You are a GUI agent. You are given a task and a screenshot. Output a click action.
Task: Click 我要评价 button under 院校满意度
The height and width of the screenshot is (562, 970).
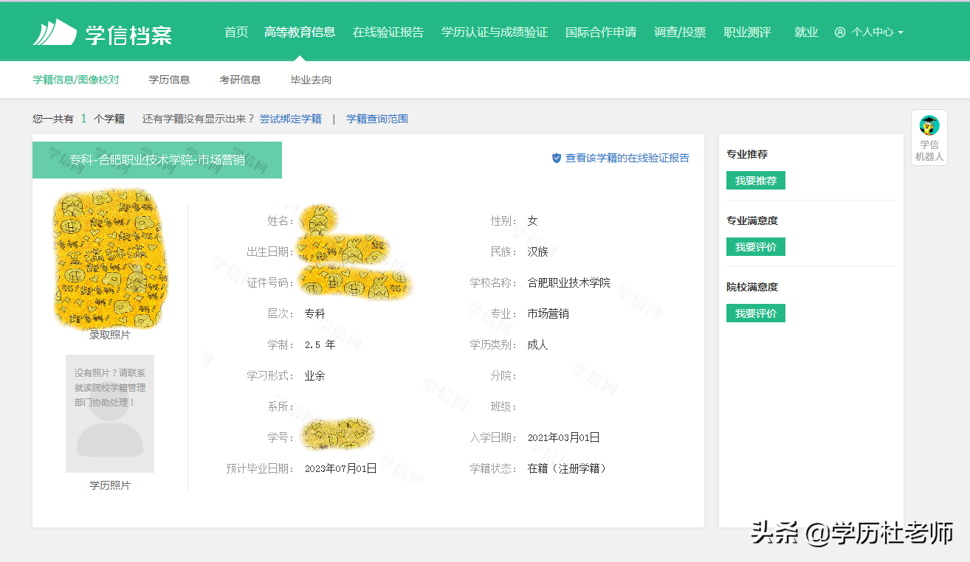[756, 313]
